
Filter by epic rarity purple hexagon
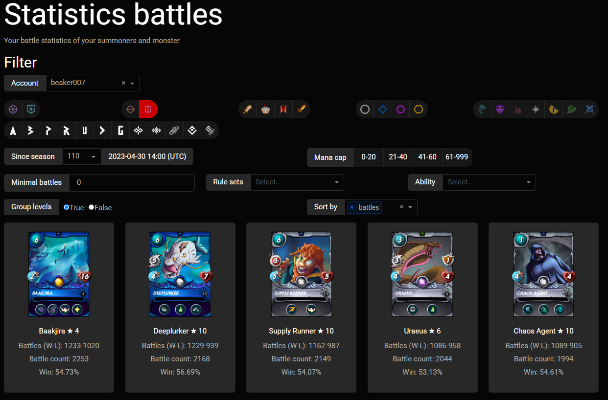click(401, 110)
